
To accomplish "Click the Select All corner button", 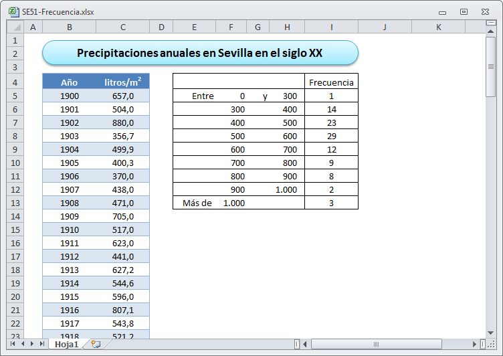I will (15, 27).
